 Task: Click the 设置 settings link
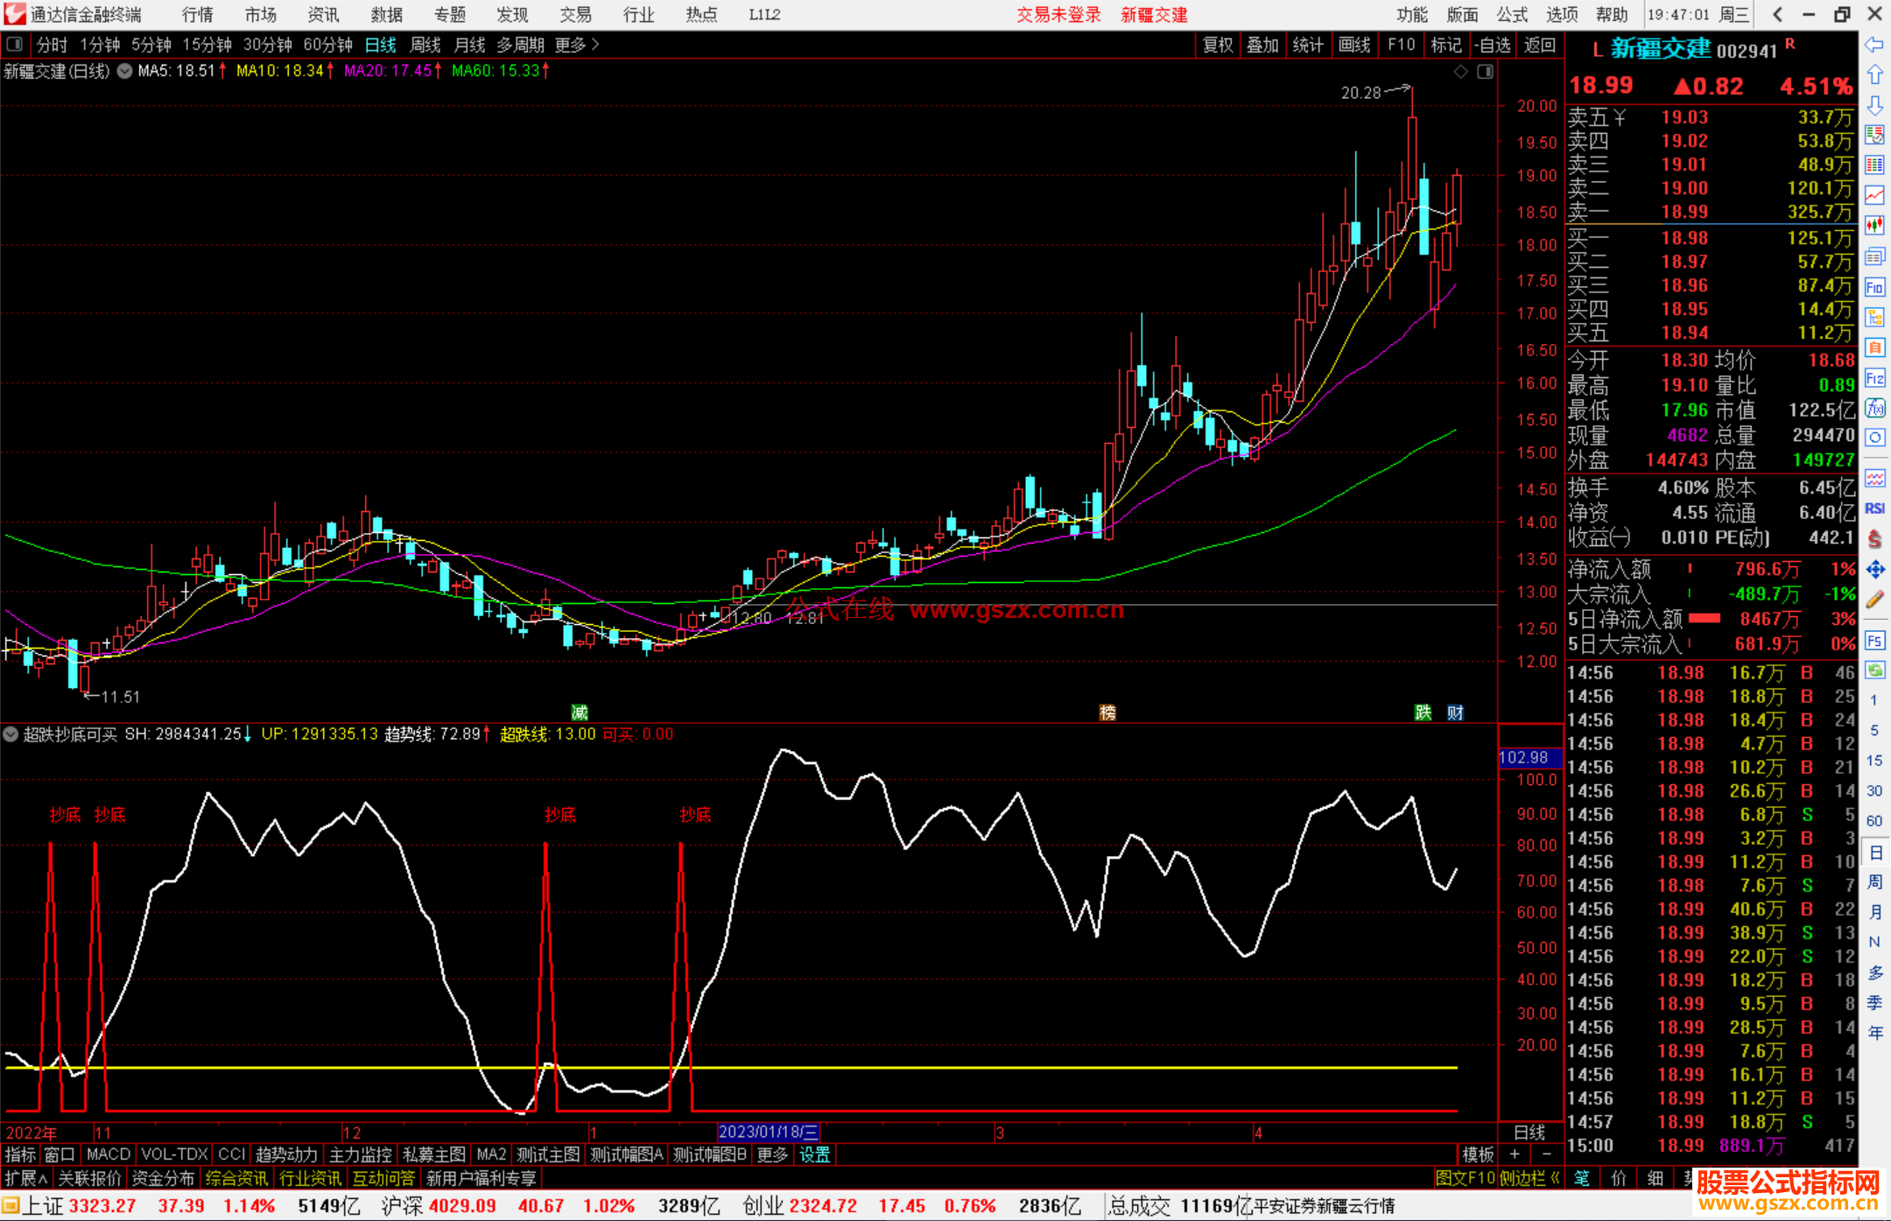[x=814, y=1154]
